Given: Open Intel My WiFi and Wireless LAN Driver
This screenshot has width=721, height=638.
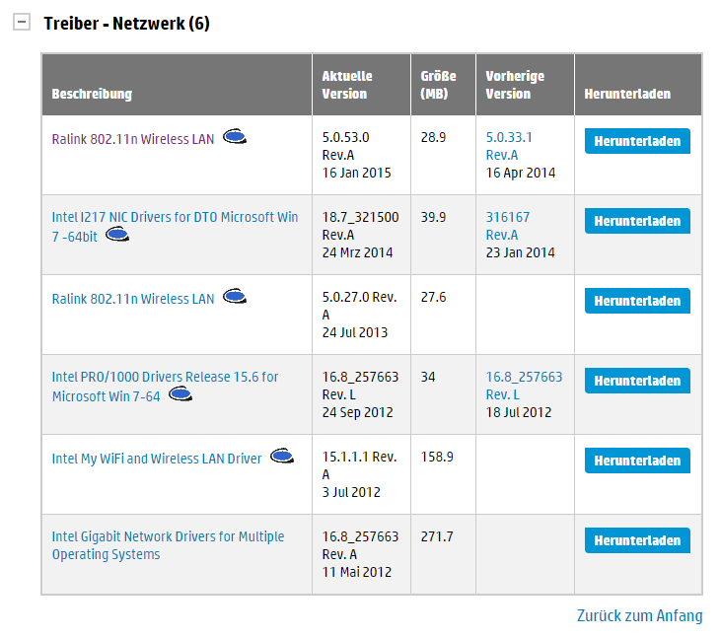Looking at the screenshot, I should coord(157,459).
